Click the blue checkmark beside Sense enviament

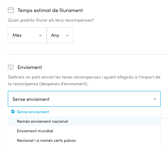(13, 111)
